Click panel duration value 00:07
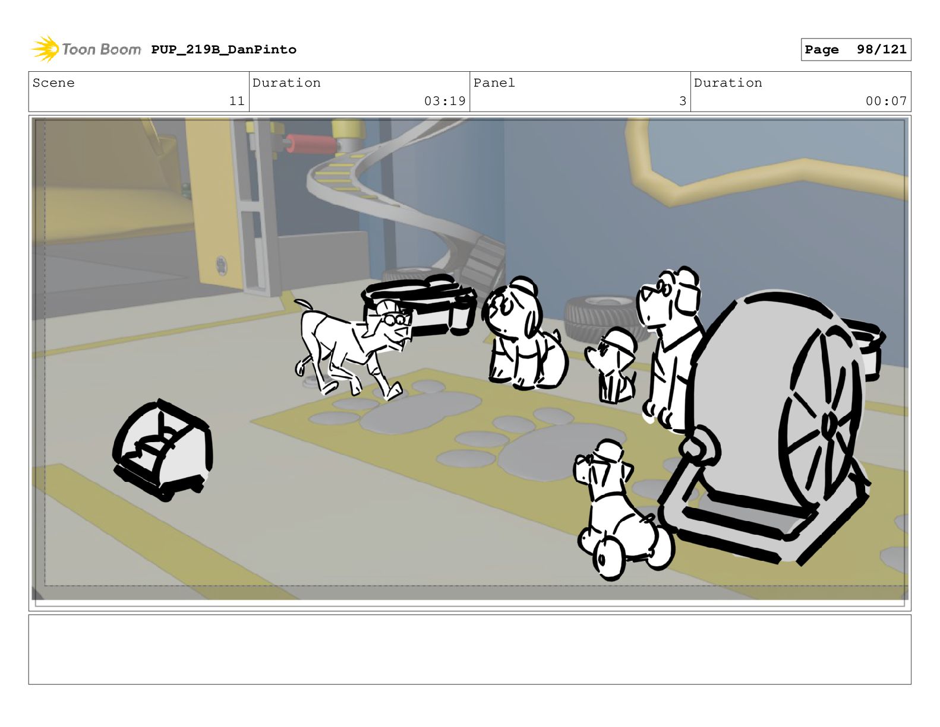This screenshot has height=727, width=940. tap(886, 101)
